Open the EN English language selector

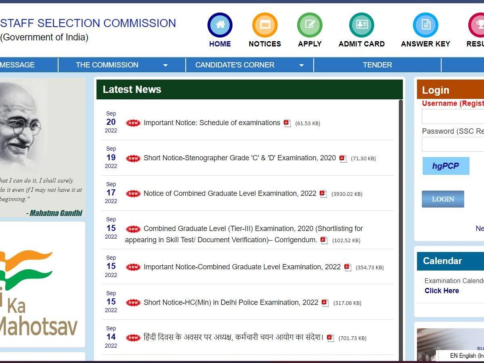click(x=465, y=356)
